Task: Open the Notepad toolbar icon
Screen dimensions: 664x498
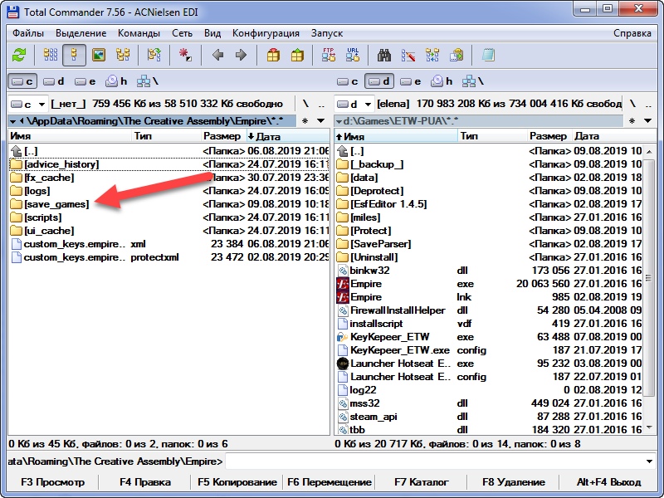Action: click(488, 55)
